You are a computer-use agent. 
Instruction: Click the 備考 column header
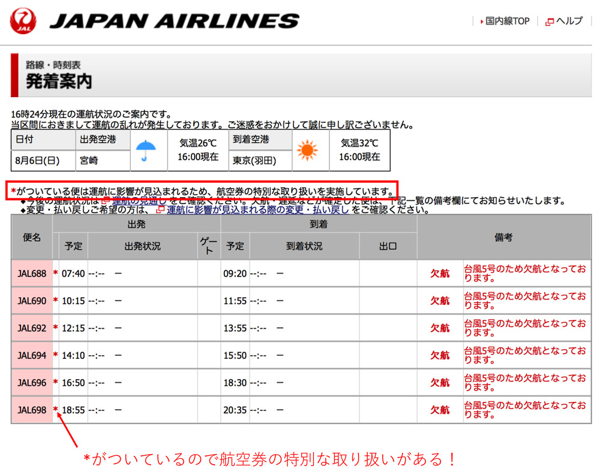(503, 237)
